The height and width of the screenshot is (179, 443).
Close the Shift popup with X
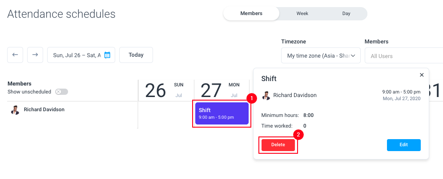[x=422, y=75]
